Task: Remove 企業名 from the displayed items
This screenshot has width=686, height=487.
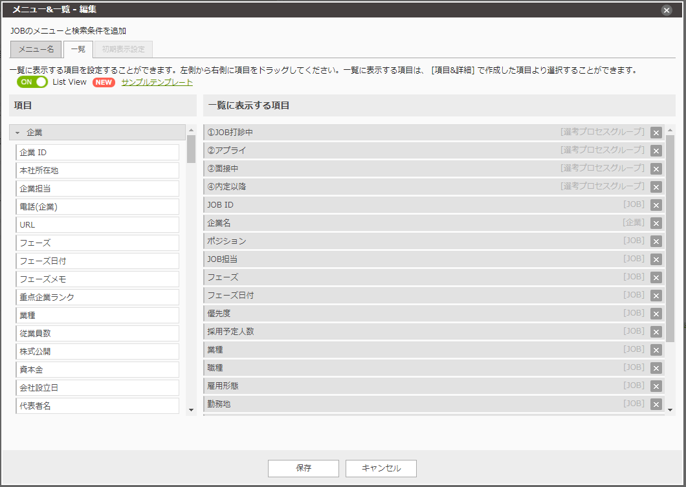Action: coord(656,222)
